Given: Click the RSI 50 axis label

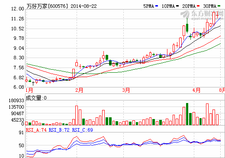Looking at the screenshot, I should [21, 145].
